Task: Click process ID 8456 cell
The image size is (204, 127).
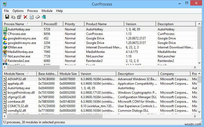Action: tap(47, 34)
